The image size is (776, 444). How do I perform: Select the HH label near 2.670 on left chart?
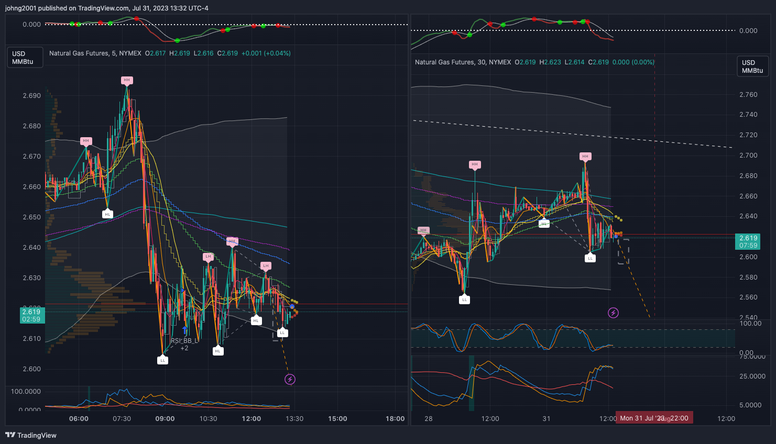tap(86, 141)
